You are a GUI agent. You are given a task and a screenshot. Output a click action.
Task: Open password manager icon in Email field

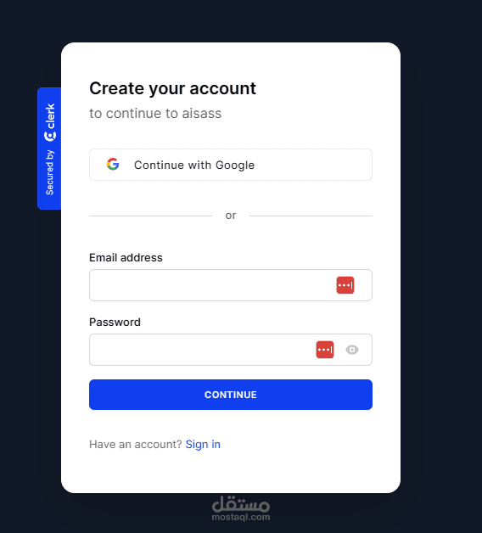pos(345,285)
